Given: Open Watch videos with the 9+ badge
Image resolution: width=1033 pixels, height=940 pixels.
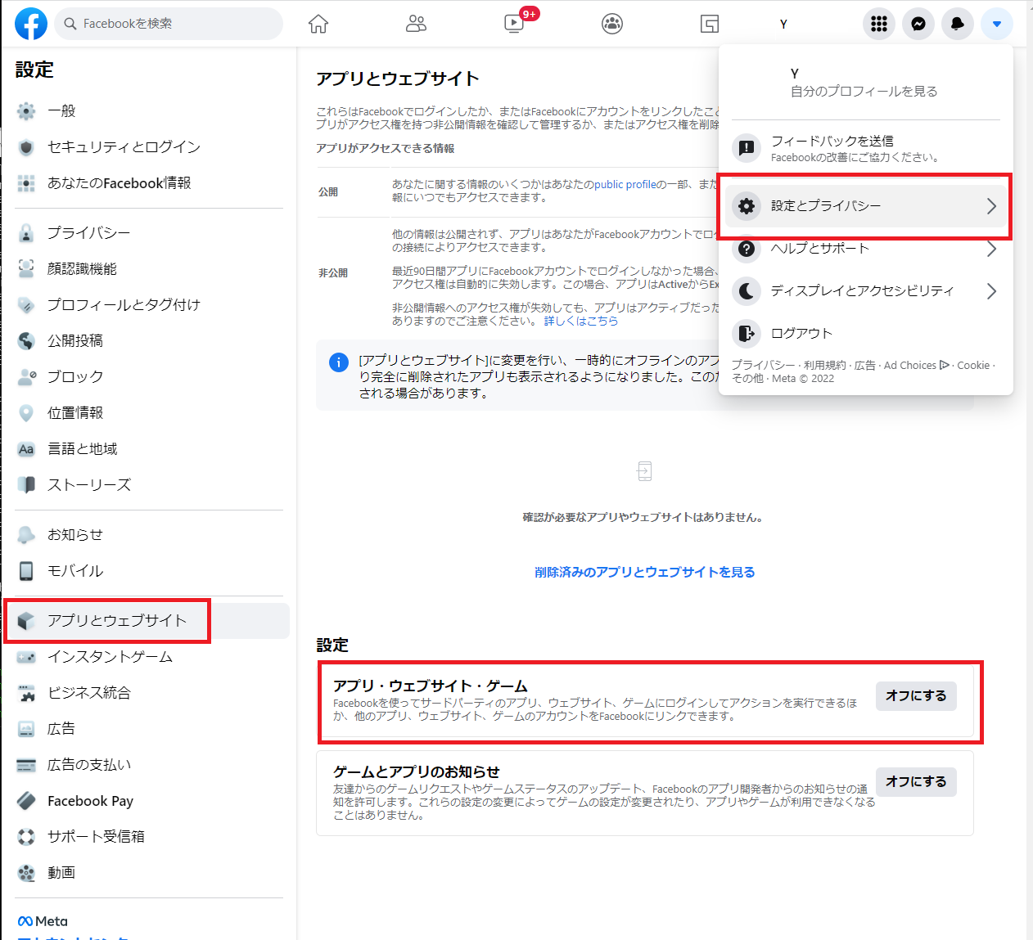Looking at the screenshot, I should [513, 24].
